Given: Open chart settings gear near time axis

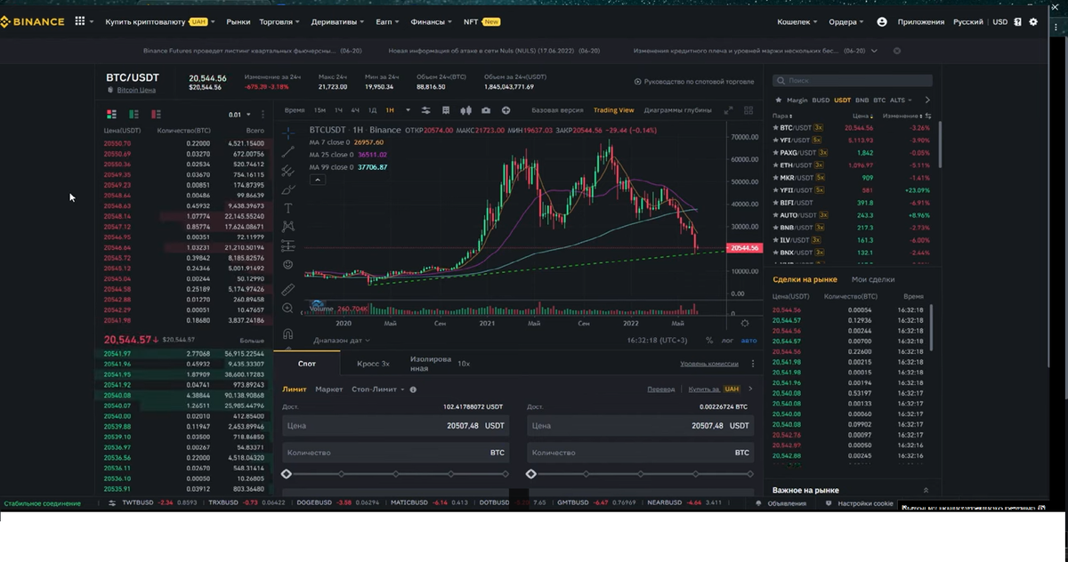Looking at the screenshot, I should coord(745,324).
